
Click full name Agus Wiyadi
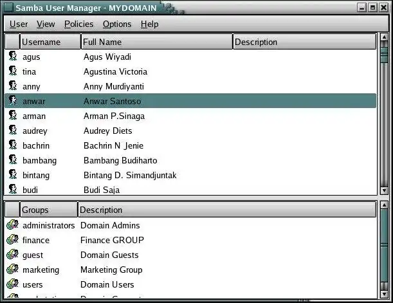coord(107,57)
